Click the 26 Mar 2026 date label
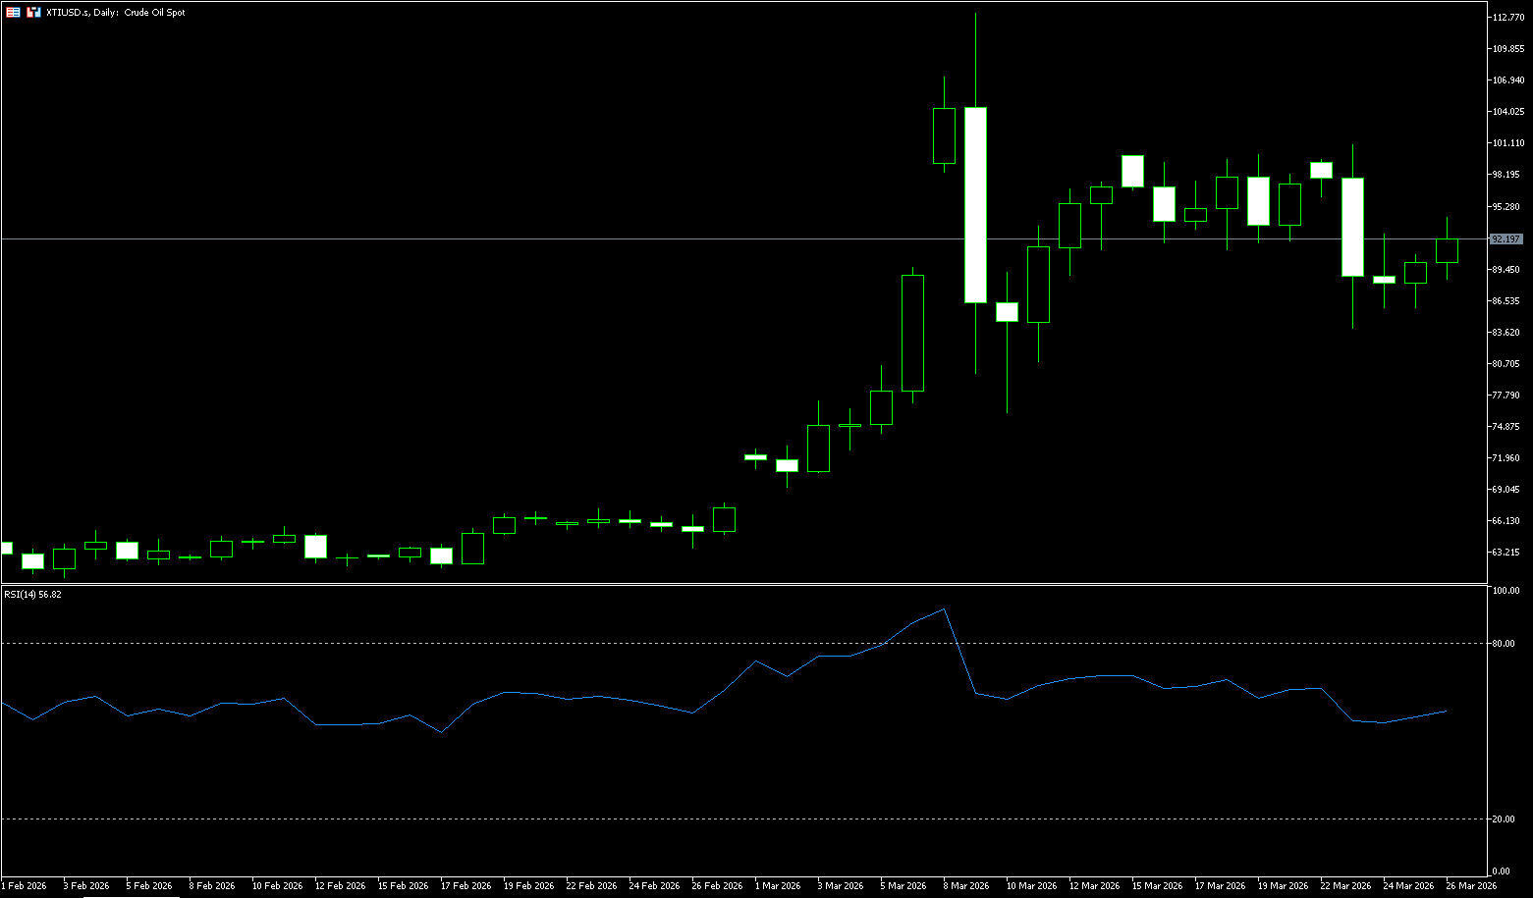The image size is (1533, 898). (x=1472, y=885)
